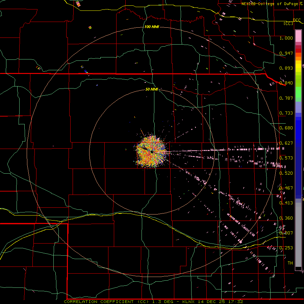Click the DCC label above the legend
The height and width of the screenshot is (304, 304).
point(297,20)
